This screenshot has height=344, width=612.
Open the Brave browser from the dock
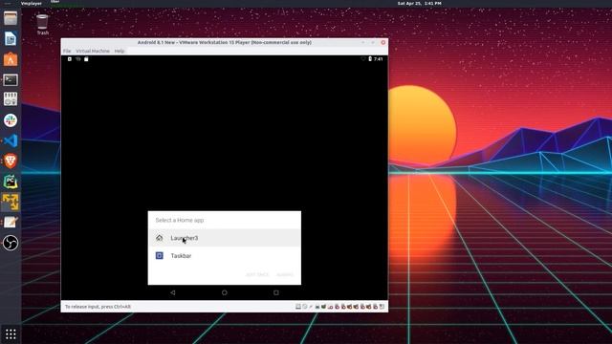pyautogui.click(x=11, y=161)
